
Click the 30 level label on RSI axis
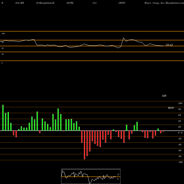[x=3, y=54]
